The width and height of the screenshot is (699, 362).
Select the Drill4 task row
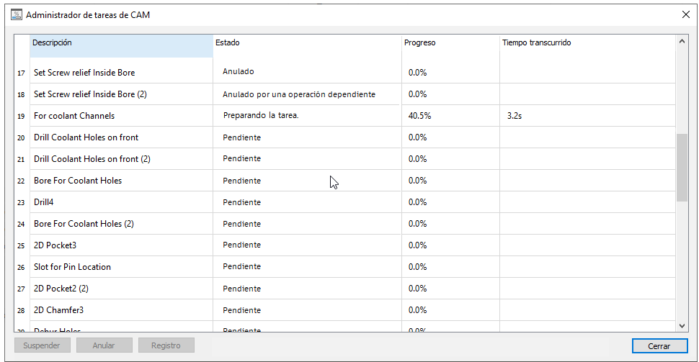[x=44, y=202]
